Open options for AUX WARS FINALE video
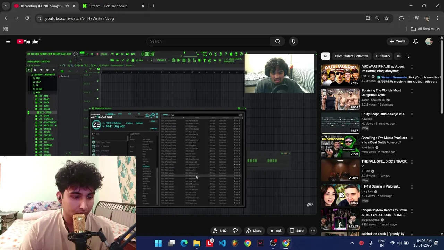 412,67
